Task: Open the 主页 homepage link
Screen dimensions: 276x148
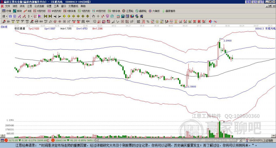Action: 261,2
